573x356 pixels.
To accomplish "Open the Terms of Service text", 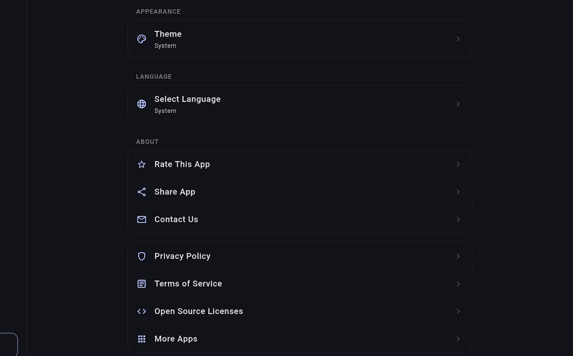I will [188, 284].
